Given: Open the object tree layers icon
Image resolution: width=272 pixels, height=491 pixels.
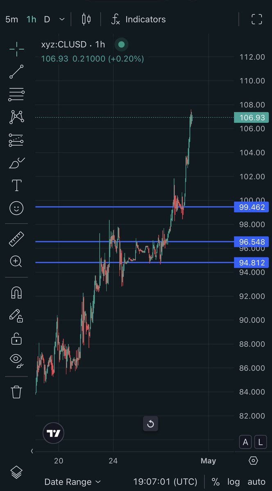Looking at the screenshot, I should pyautogui.click(x=16, y=472).
